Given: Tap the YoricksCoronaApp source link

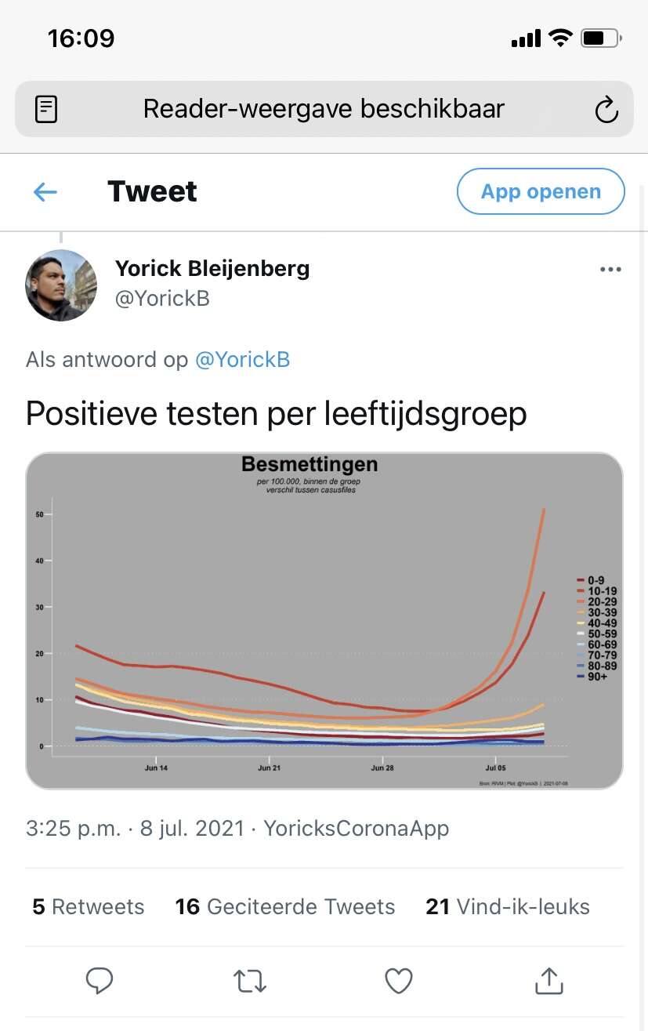Looking at the screenshot, I should [357, 829].
